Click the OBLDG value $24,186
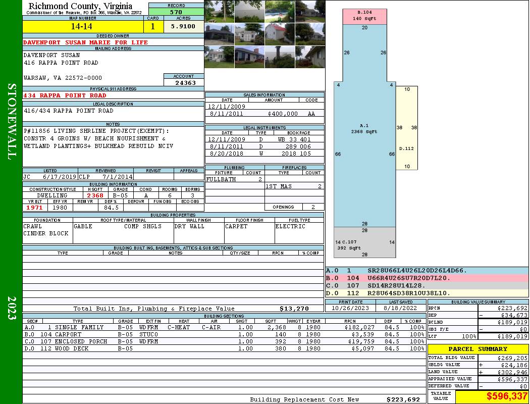Image resolution: width=530 pixels, height=404 pixels. click(514, 365)
